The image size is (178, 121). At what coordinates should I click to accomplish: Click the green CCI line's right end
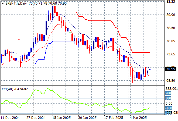click(150, 108)
